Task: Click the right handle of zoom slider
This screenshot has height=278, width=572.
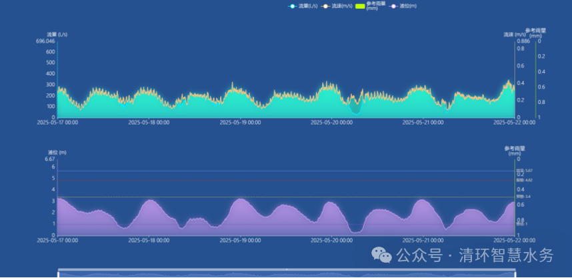Action: click(515, 273)
